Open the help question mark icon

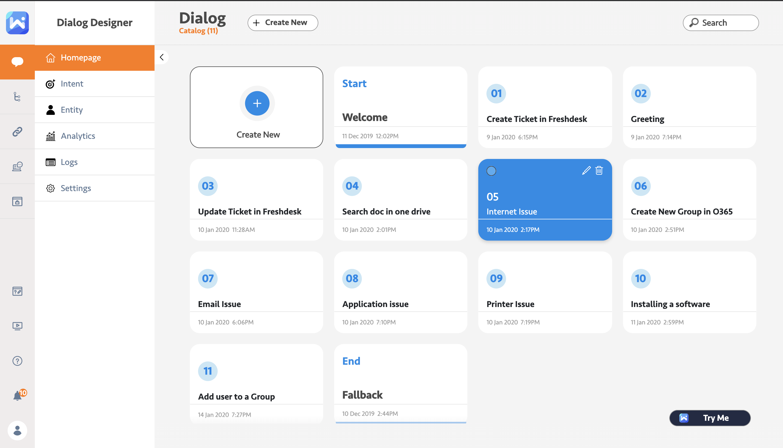pos(17,361)
